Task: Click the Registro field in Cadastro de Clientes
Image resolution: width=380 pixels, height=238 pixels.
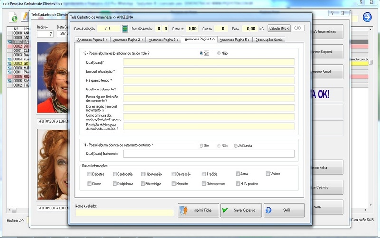Action: [x=45, y=34]
